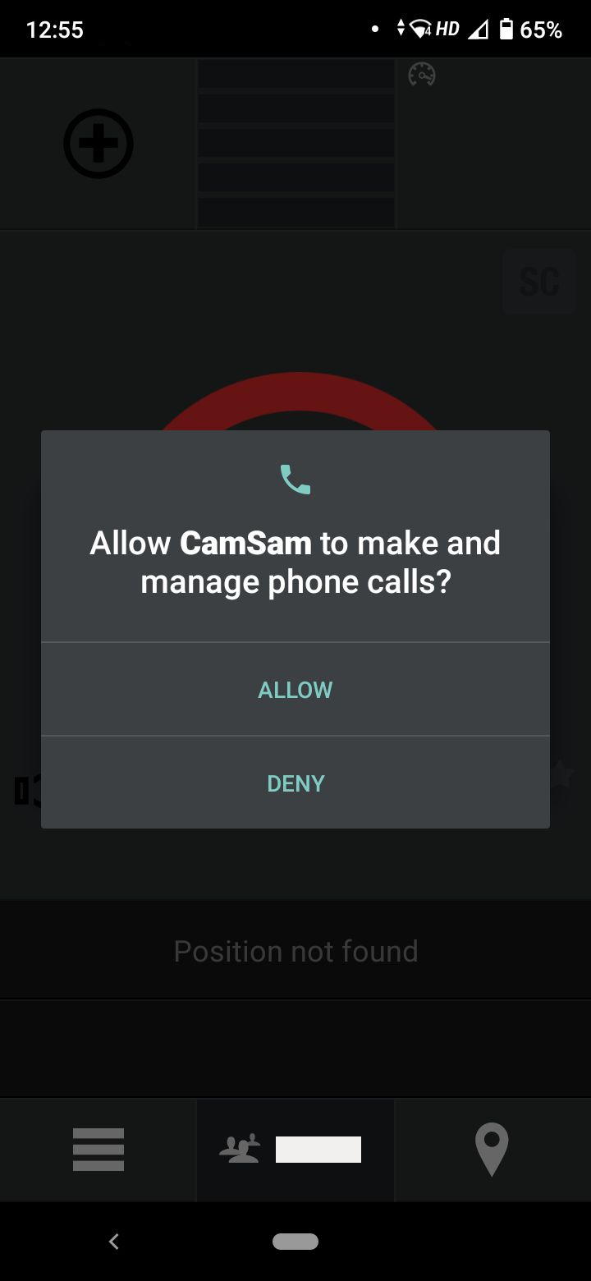Tap the Wi-Fi signal status icon
Screen dimensions: 591x1281
421,30
